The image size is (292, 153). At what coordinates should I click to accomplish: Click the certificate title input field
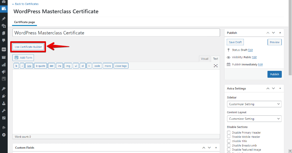tap(116, 32)
